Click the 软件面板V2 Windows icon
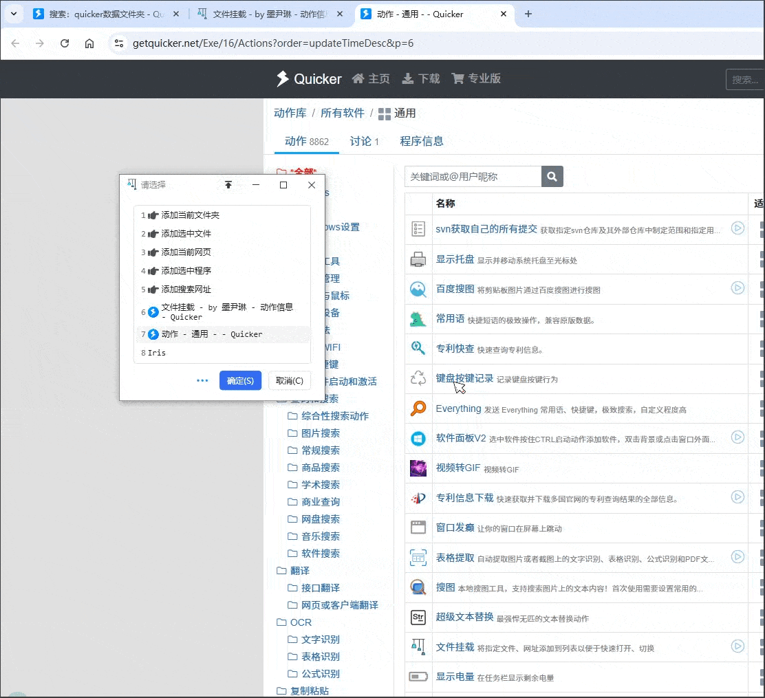Image resolution: width=765 pixels, height=698 pixels. (x=418, y=439)
